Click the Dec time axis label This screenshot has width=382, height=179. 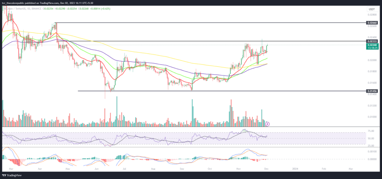pyautogui.click(x=267, y=168)
